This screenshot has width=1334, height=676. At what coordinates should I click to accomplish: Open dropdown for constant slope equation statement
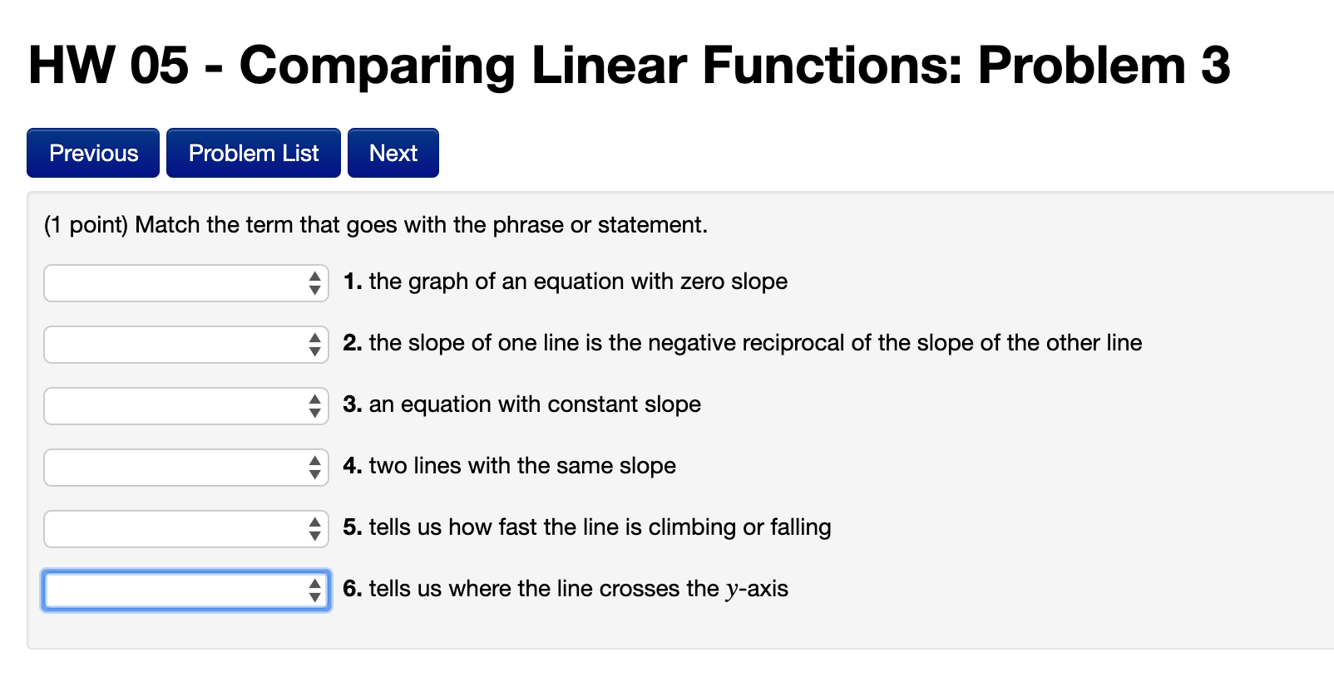tap(186, 406)
